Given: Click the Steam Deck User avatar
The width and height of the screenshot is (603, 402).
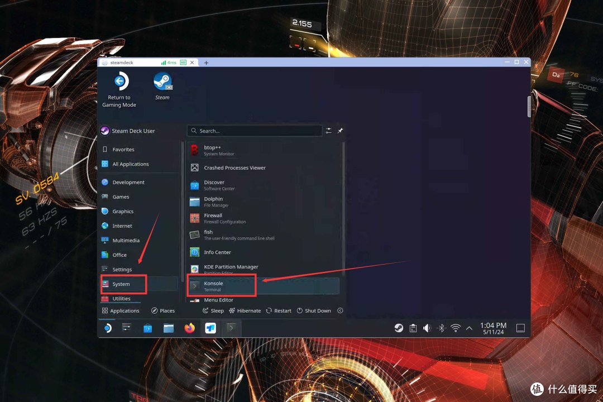Looking at the screenshot, I should [104, 131].
